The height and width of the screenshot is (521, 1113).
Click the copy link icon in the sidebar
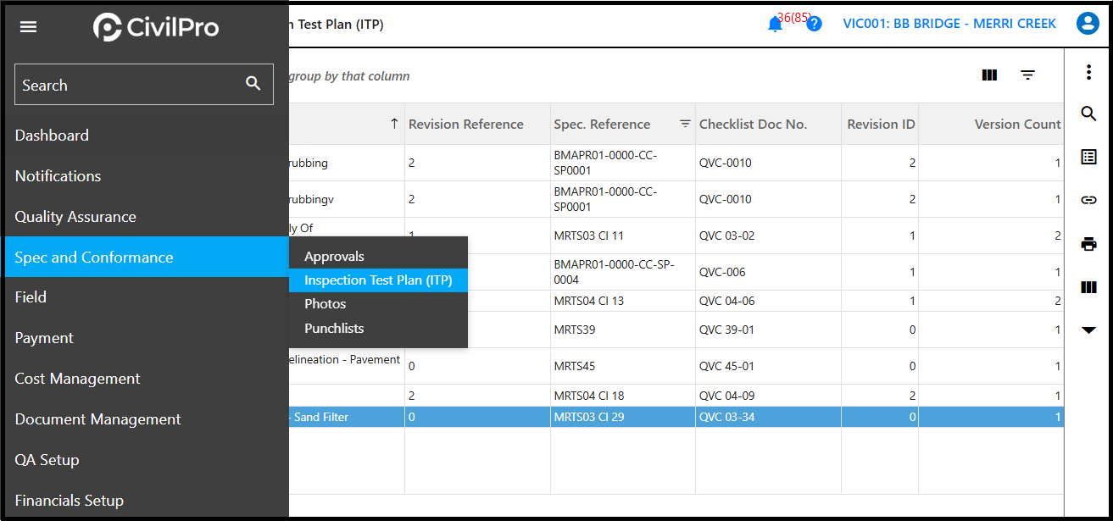1088,200
